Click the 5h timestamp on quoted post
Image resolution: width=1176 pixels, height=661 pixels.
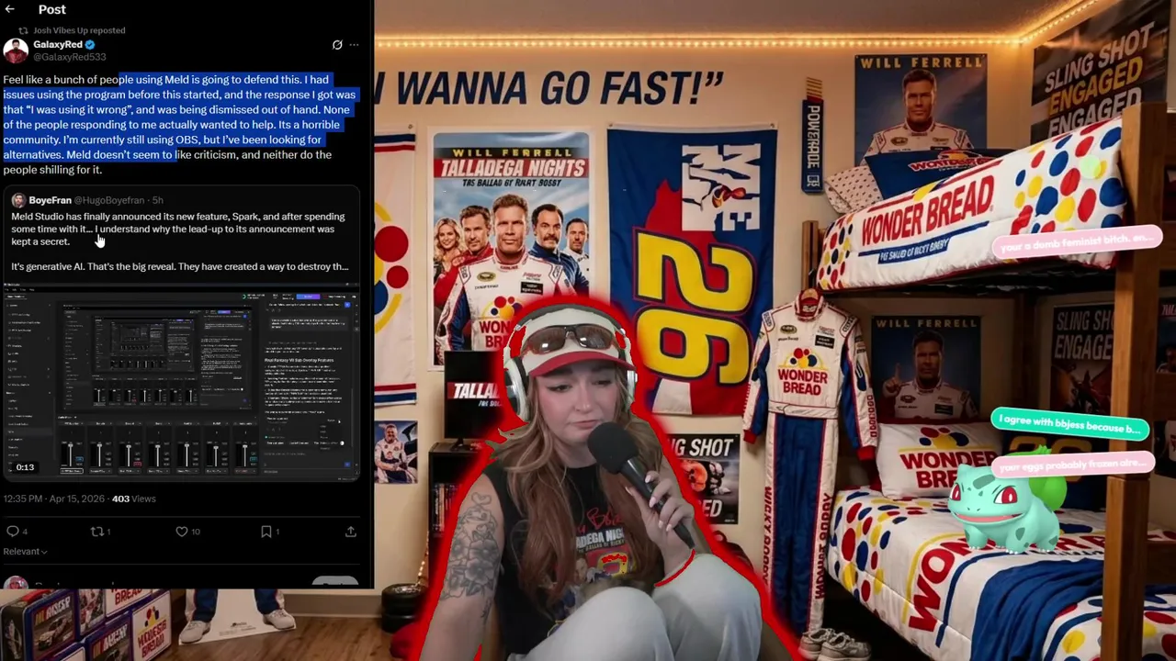[x=157, y=200]
